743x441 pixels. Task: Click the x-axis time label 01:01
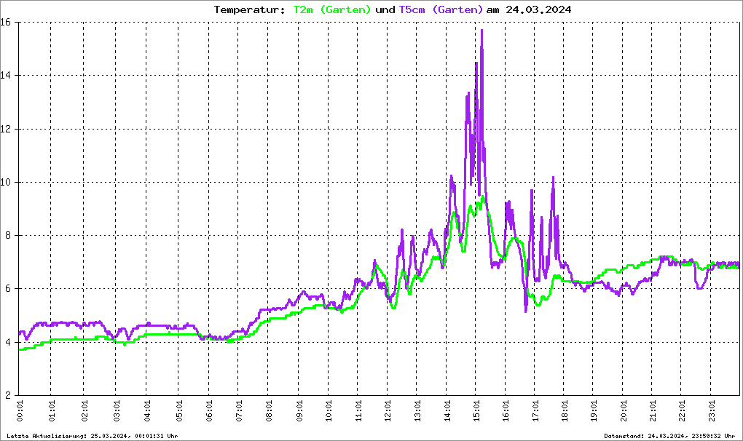pos(52,410)
